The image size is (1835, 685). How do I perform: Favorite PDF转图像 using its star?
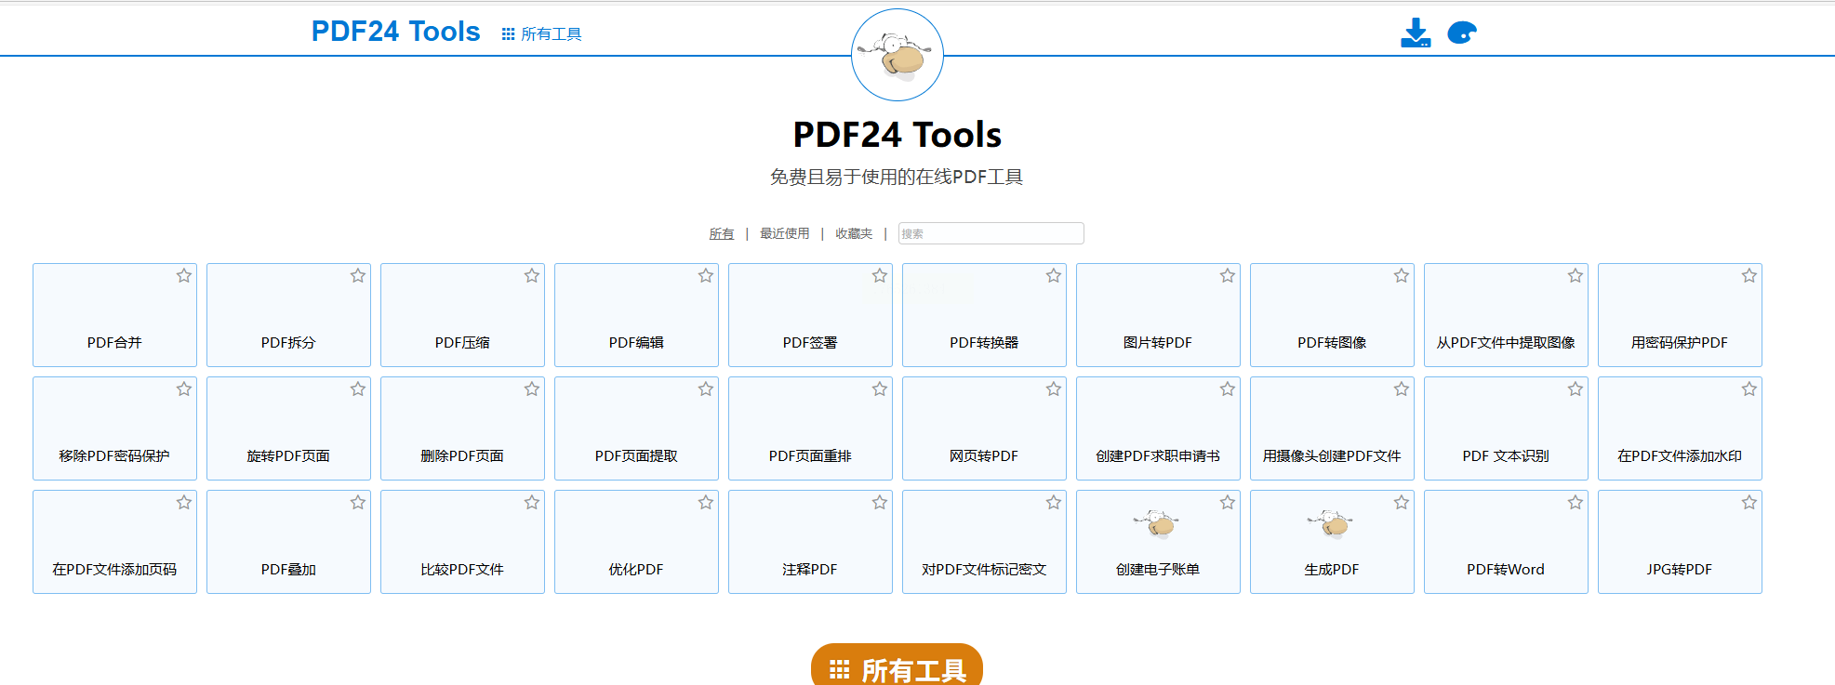[x=1402, y=276]
